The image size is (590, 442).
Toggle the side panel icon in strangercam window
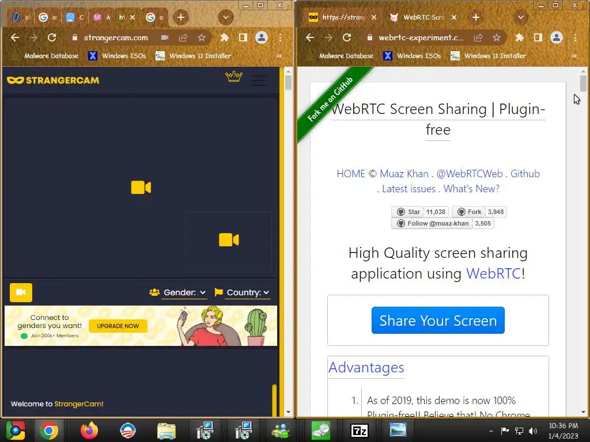tap(243, 37)
